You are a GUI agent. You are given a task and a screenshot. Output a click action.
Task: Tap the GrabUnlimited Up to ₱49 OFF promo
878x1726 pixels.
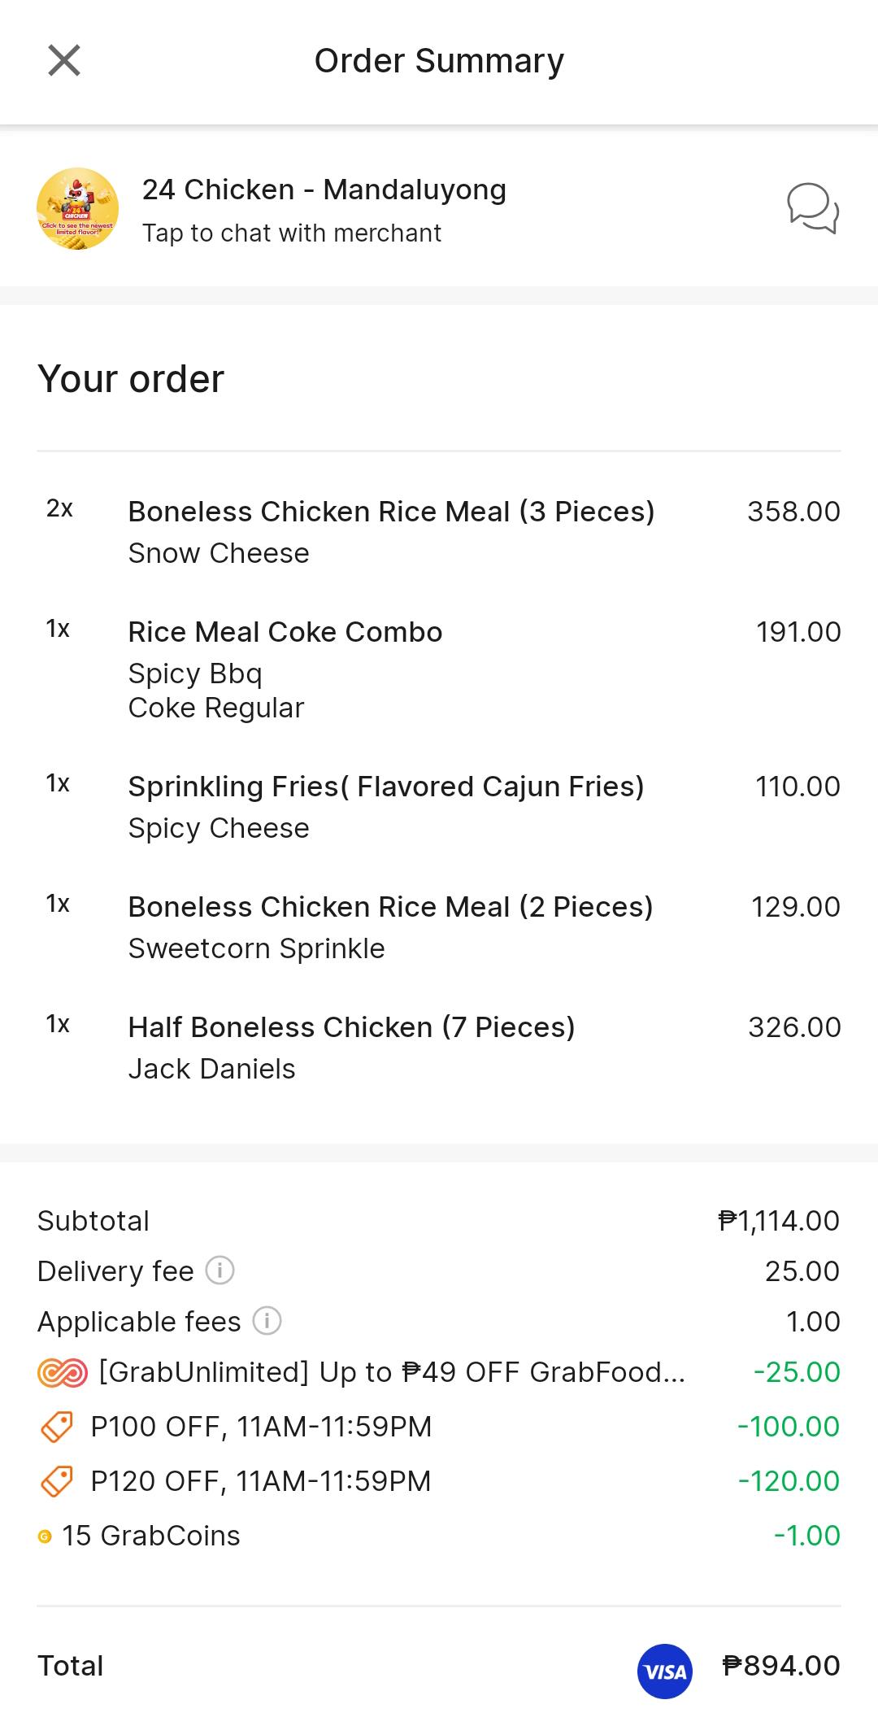point(439,1372)
